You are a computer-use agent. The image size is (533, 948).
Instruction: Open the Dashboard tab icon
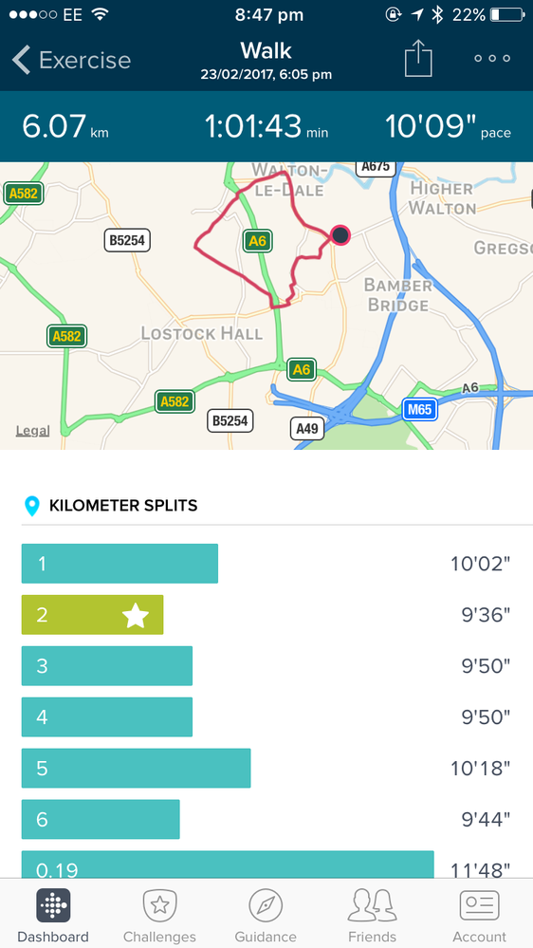(53, 905)
